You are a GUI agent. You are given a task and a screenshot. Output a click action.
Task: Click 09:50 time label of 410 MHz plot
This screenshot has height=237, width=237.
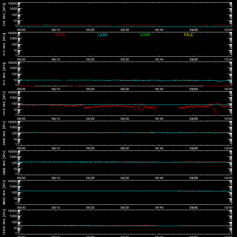pos(194,60)
